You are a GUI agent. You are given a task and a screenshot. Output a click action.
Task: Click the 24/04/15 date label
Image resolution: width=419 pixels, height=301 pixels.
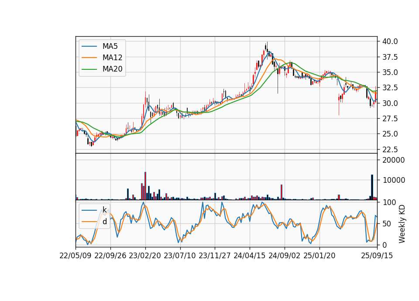pos(250,256)
